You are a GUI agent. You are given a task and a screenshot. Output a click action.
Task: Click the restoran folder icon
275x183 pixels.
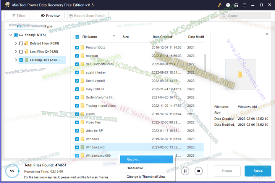click(82, 56)
